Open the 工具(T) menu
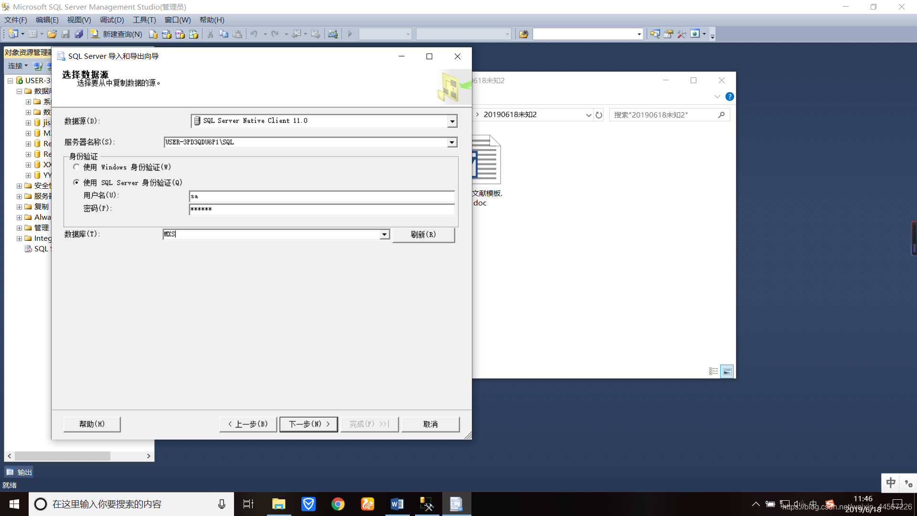 pos(144,20)
